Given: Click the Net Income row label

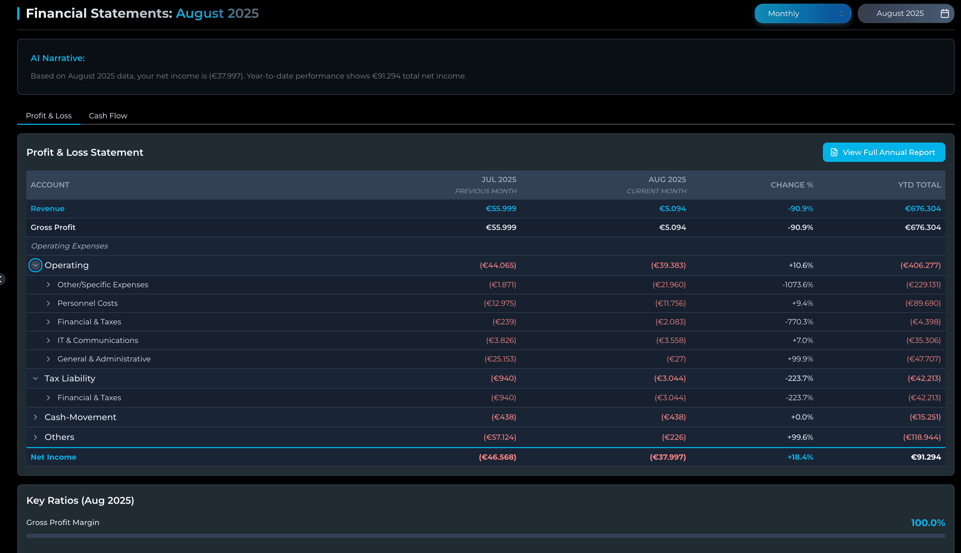Looking at the screenshot, I should click(x=53, y=457).
